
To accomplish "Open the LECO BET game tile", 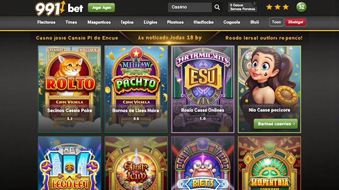I will (x=69, y=163).
